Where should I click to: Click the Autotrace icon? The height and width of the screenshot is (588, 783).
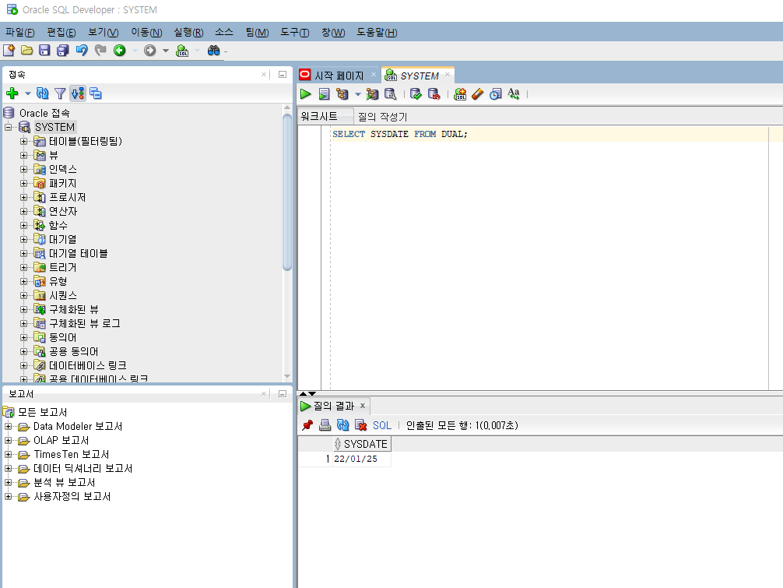(372, 94)
